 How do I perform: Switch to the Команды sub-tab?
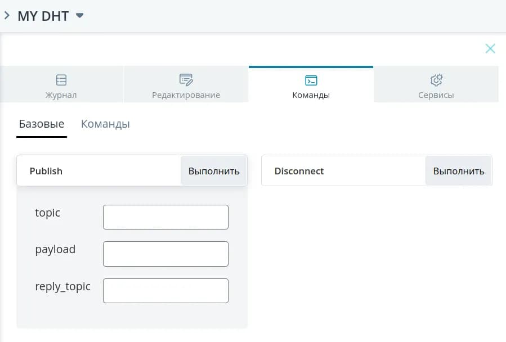(x=105, y=124)
